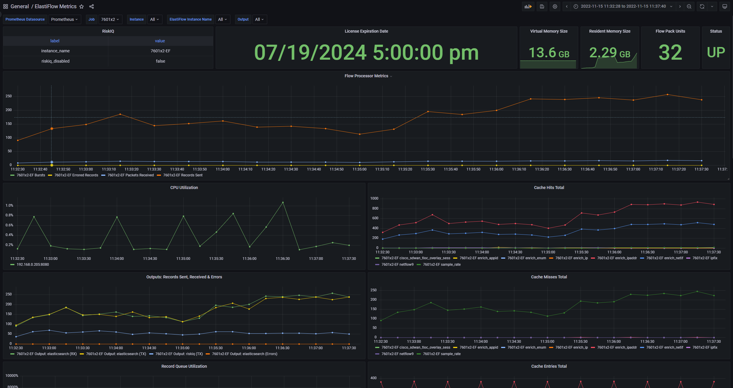This screenshot has height=388, width=733.
Task: Toggle the elasticsearch (RX) output legend series
Action: coord(46,354)
